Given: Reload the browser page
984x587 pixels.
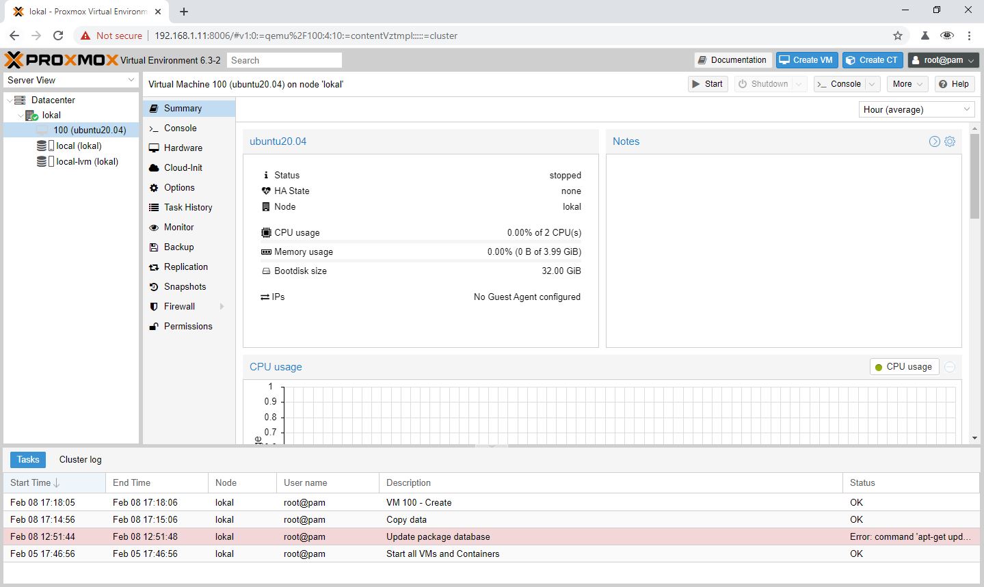Looking at the screenshot, I should (x=58, y=36).
